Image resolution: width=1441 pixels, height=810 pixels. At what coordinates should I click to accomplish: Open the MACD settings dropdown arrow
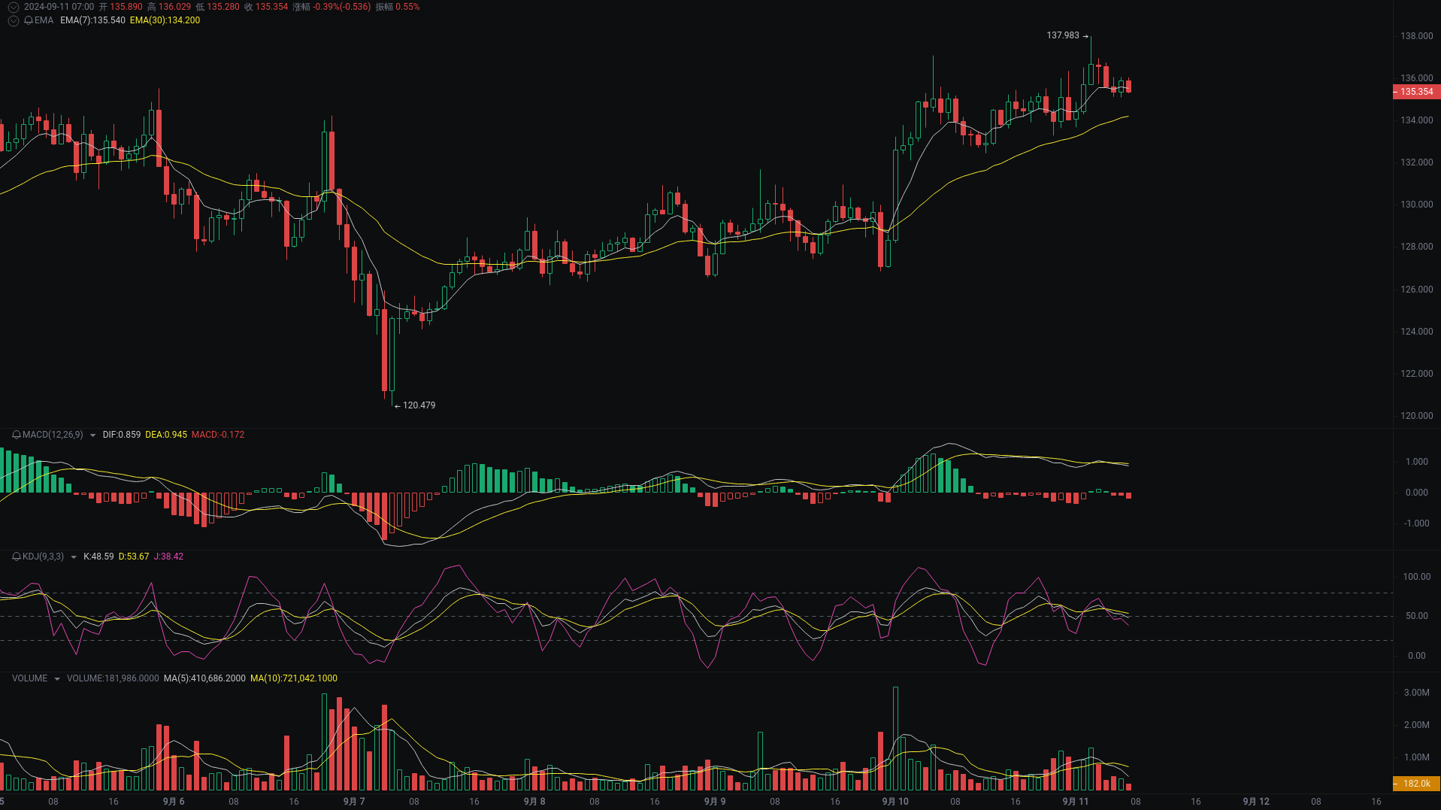click(x=92, y=435)
